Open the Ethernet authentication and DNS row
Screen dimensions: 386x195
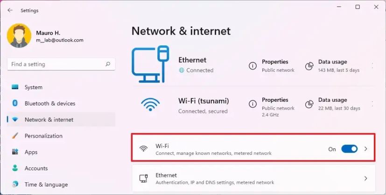(253, 178)
